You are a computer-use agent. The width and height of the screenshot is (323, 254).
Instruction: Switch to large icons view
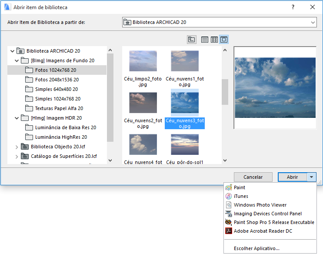tap(224, 40)
